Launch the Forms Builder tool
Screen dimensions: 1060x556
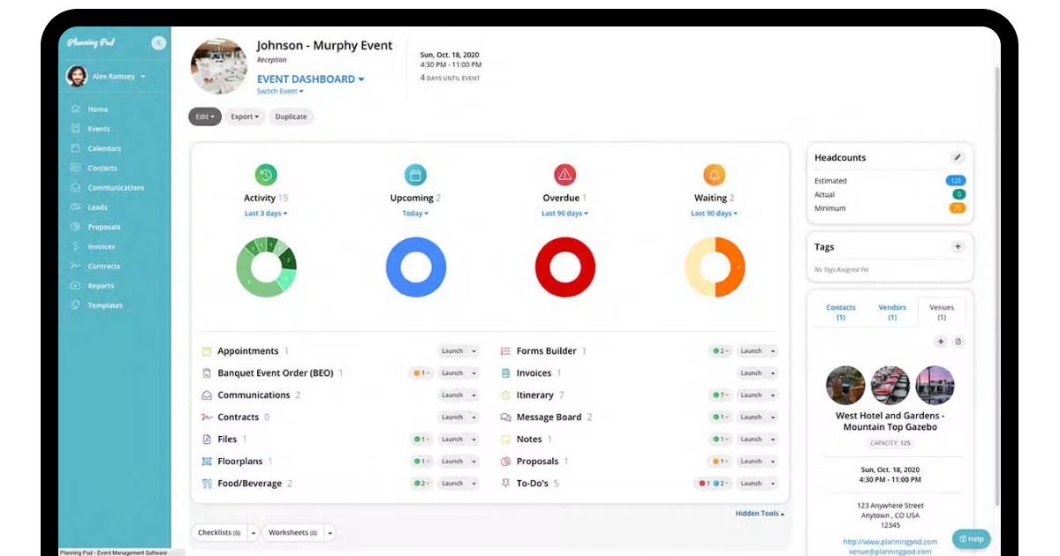(x=752, y=351)
